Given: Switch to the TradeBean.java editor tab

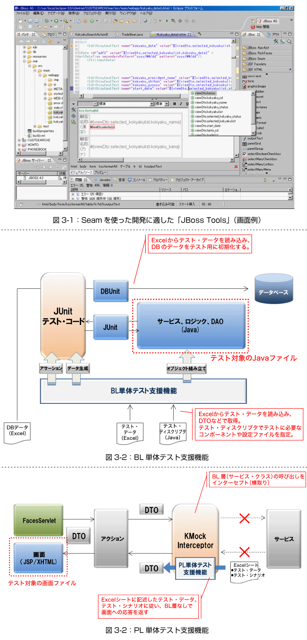Looking at the screenshot, I should [x=130, y=34].
